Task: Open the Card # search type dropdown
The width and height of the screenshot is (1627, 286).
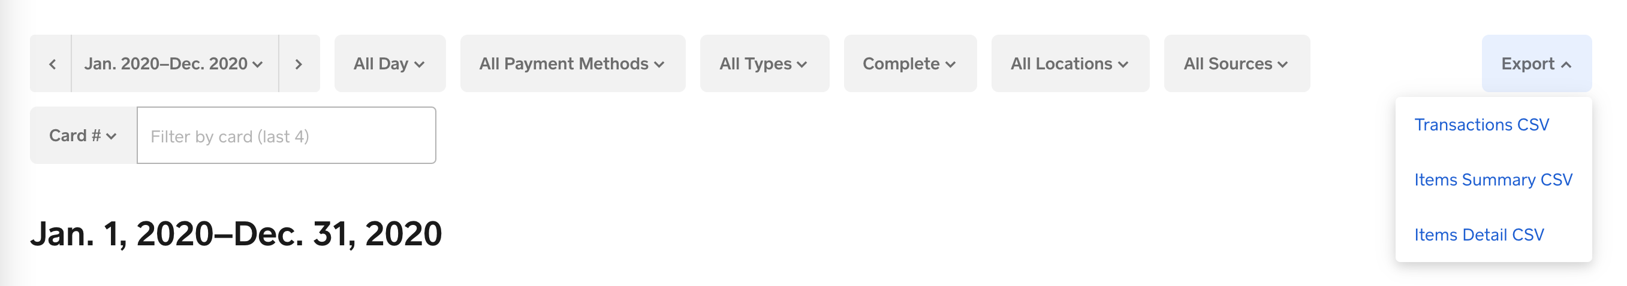Action: point(83,136)
